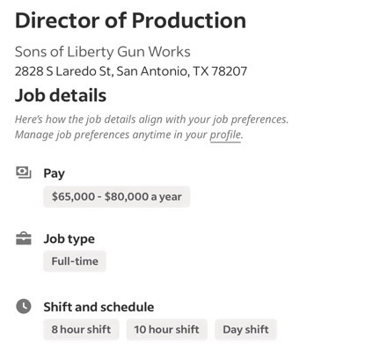Image resolution: width=387 pixels, height=358 pixels.
Task: Select the Full-time chip
Action: (75, 261)
